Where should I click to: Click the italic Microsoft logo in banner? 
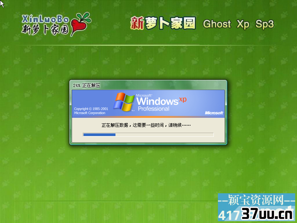(x=214, y=113)
